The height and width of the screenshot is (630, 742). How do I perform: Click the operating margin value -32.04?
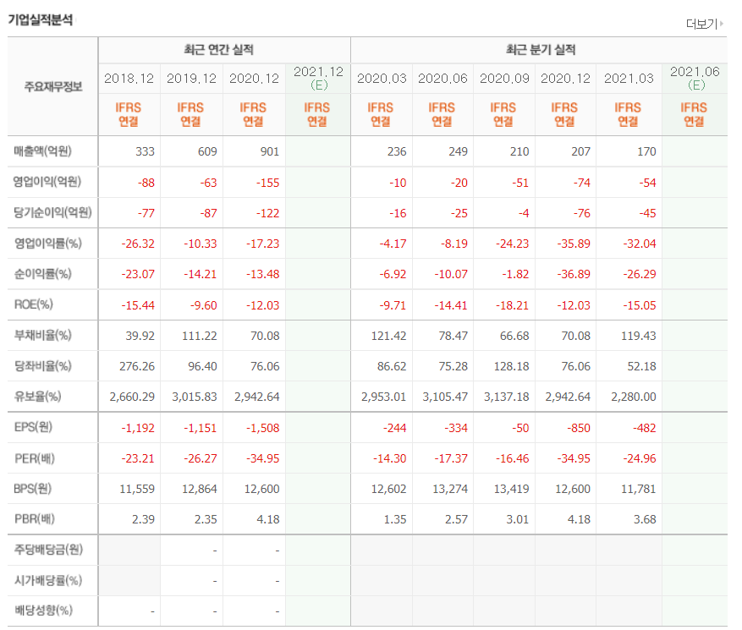tap(640, 244)
